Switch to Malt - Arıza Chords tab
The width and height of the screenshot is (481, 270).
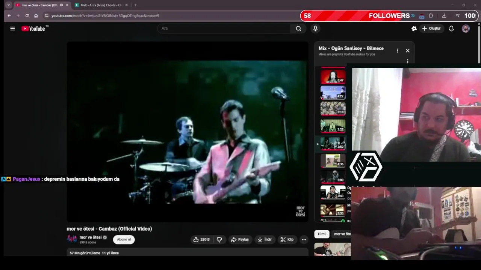101,5
